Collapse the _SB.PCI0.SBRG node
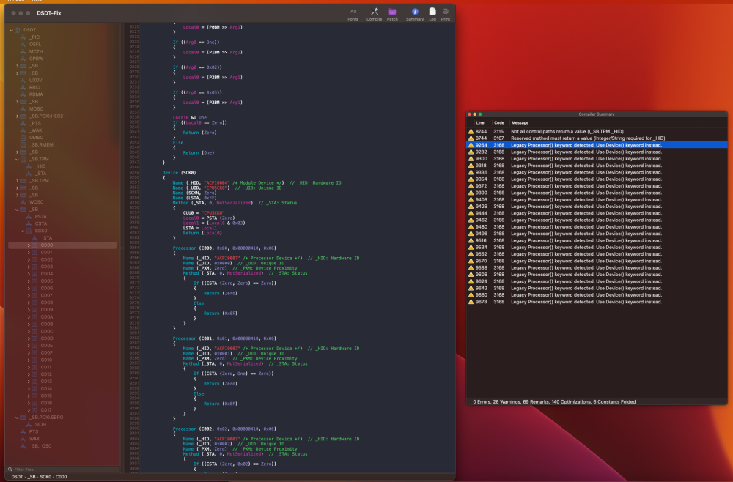 (18, 418)
